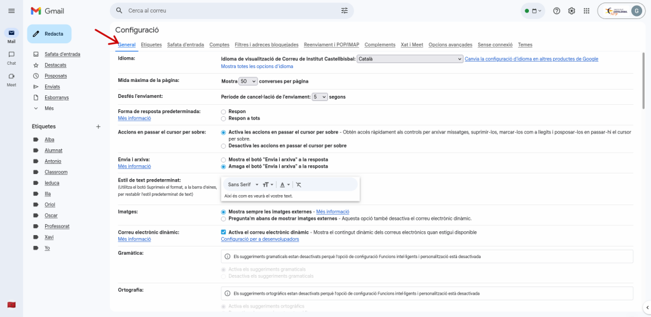Open the settings gear icon
This screenshot has width=651, height=317.
click(572, 11)
